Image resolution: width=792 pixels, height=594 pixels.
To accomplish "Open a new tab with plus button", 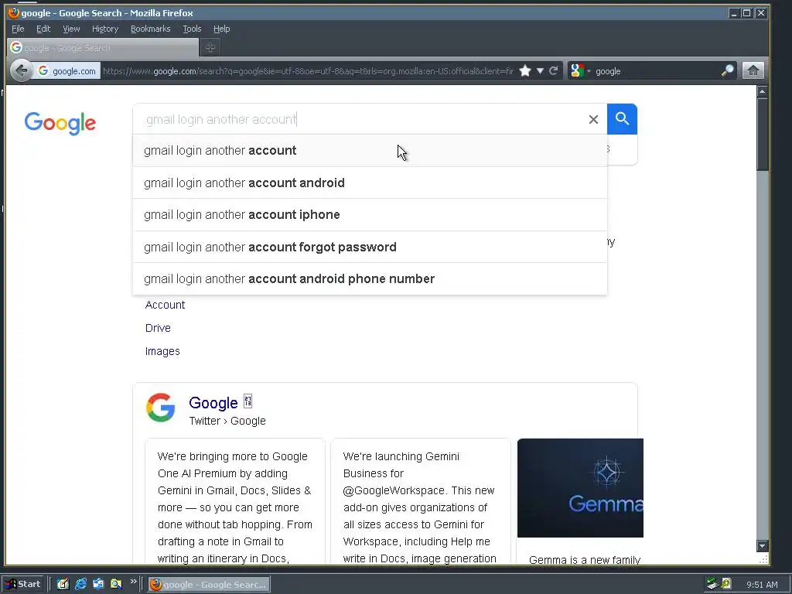I will (x=210, y=47).
